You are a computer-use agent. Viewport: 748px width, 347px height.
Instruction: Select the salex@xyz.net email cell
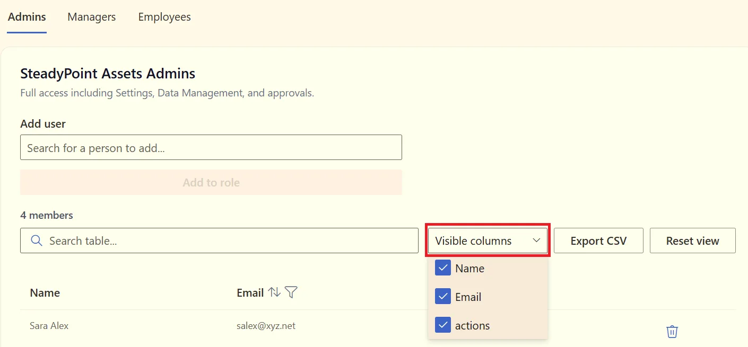click(x=266, y=326)
